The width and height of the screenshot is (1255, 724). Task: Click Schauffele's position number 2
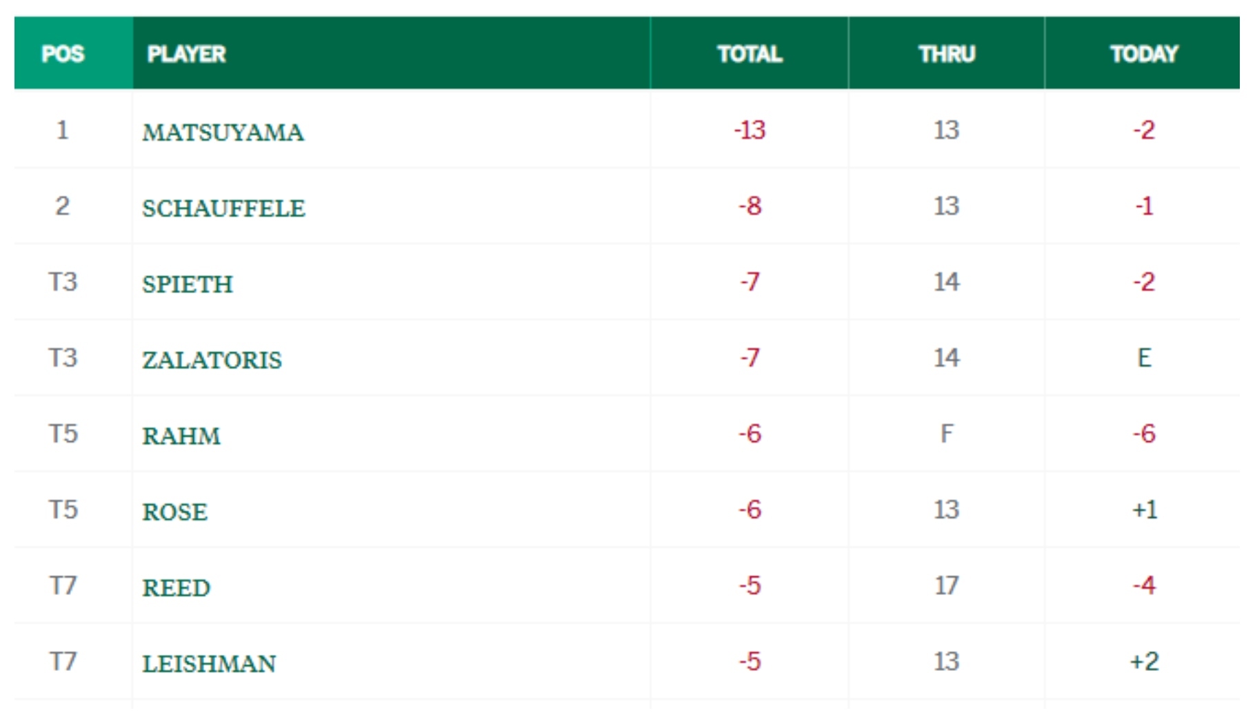click(62, 206)
